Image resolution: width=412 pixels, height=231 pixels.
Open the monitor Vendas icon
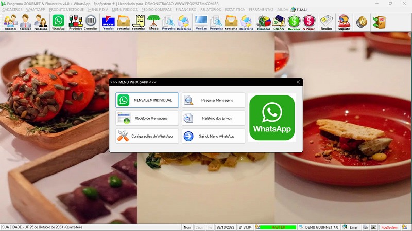pyautogui.click(x=201, y=23)
